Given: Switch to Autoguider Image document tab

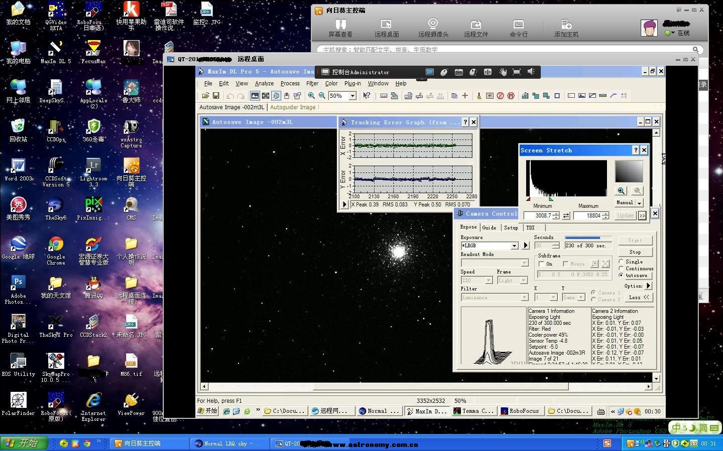Looking at the screenshot, I should [x=293, y=107].
